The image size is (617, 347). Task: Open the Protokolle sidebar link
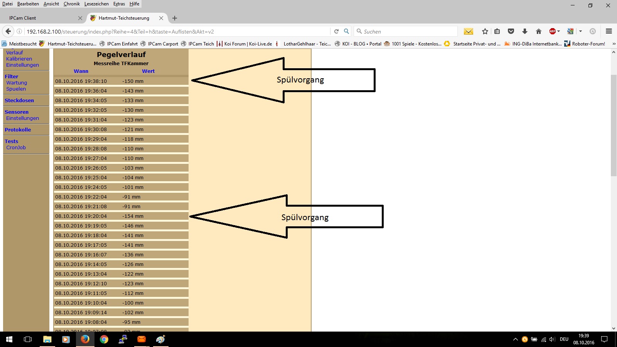pos(18,130)
